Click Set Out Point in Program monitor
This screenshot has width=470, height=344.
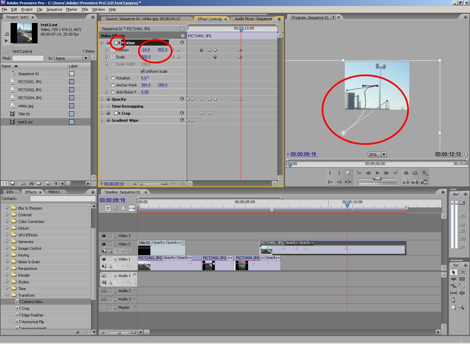[x=339, y=173]
